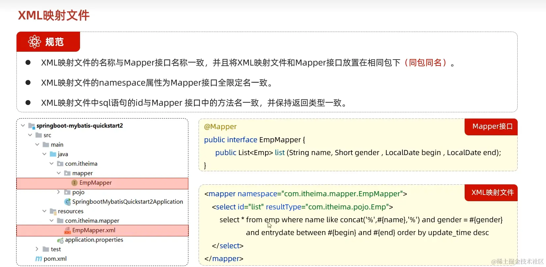Collapse the resources folder chevron
Viewport: 546px width, 267px height.
44,211
